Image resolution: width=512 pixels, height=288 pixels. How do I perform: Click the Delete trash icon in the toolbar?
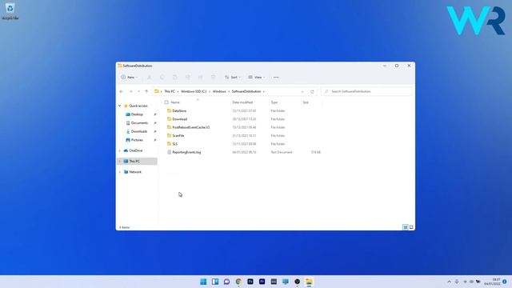pyautogui.click(x=214, y=78)
